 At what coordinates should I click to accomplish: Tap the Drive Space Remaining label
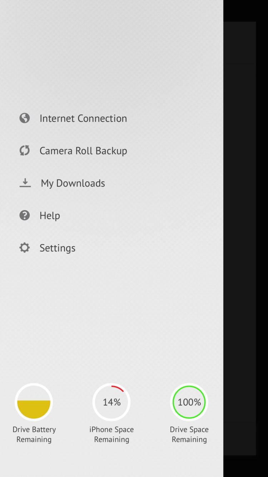189,434
